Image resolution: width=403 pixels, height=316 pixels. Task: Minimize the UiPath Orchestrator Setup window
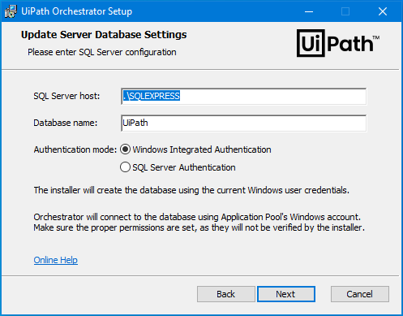309,11
